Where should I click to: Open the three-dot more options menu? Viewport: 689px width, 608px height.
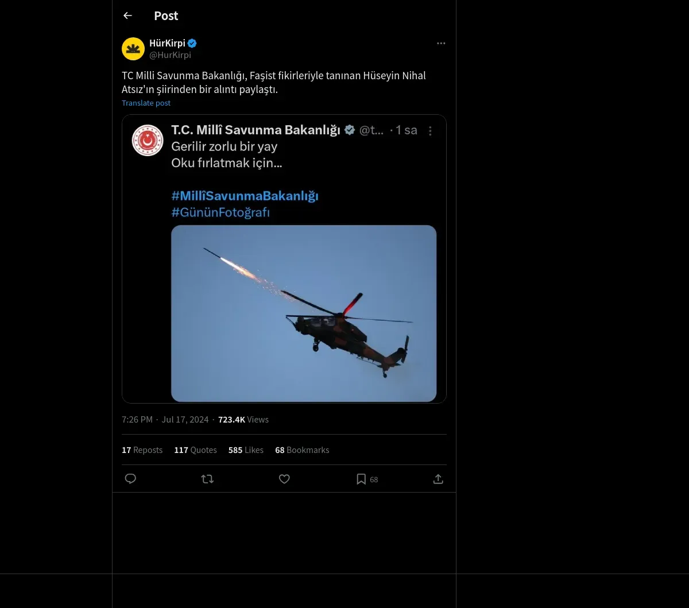(441, 43)
